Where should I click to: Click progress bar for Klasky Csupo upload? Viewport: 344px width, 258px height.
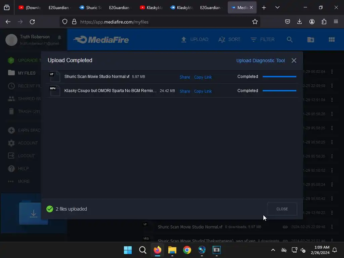(x=279, y=91)
